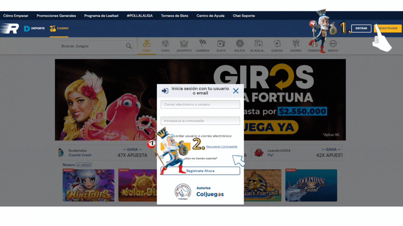This screenshot has width=403, height=226.
Task: Click the 47 JUEGOS badge
Action: tap(84, 165)
